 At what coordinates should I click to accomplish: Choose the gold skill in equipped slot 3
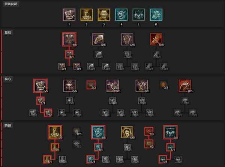click(x=104, y=15)
